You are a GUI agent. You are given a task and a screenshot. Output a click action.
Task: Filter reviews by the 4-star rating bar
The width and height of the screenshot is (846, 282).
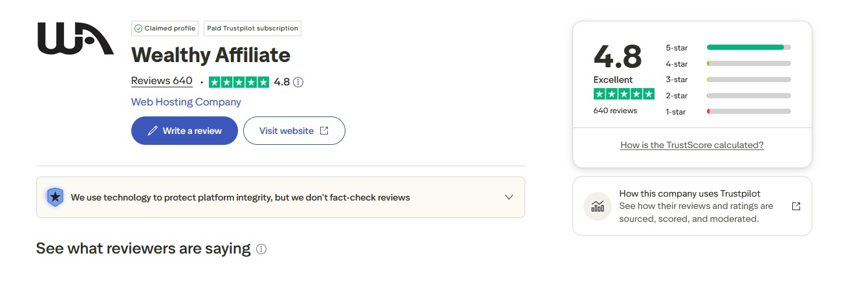pos(748,63)
